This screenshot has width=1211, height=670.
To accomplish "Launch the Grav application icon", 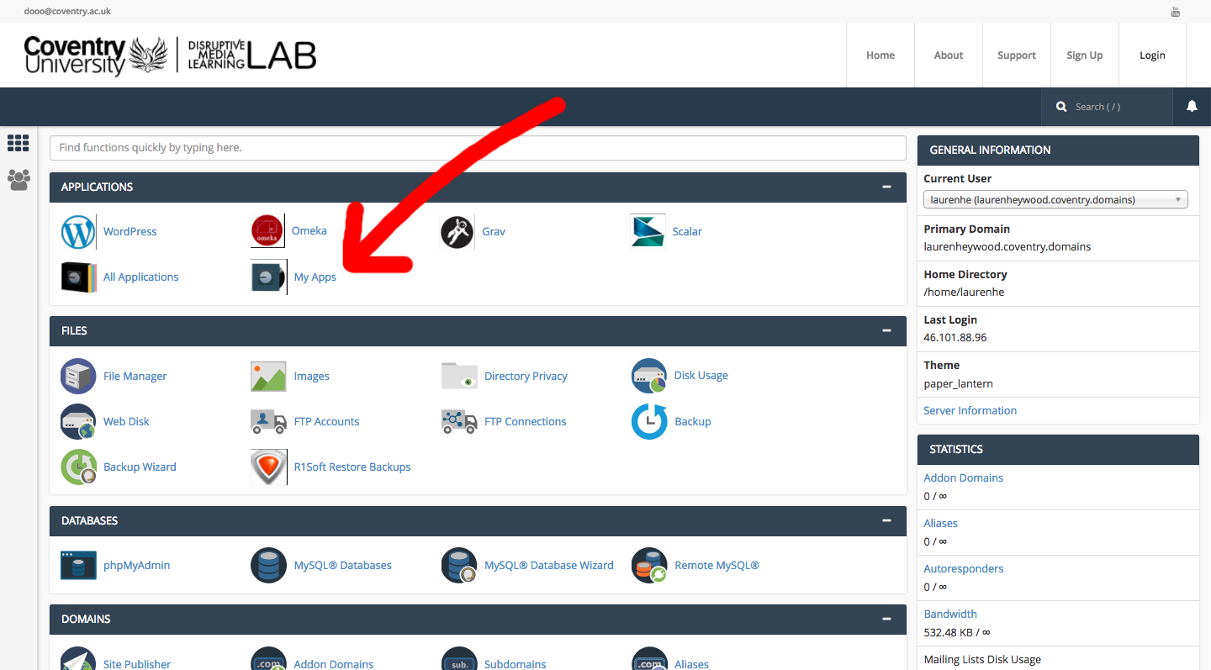I will (x=457, y=231).
